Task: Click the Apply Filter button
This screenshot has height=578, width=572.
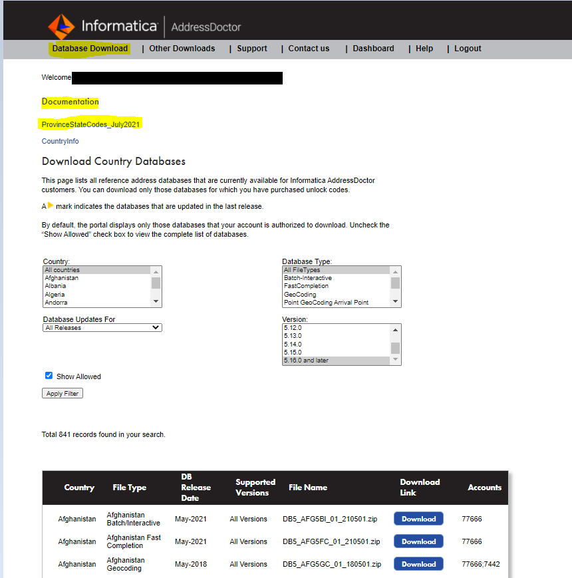Action: [x=63, y=393]
